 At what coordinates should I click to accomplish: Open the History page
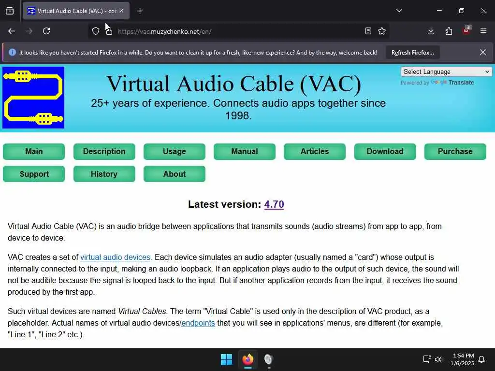click(104, 174)
